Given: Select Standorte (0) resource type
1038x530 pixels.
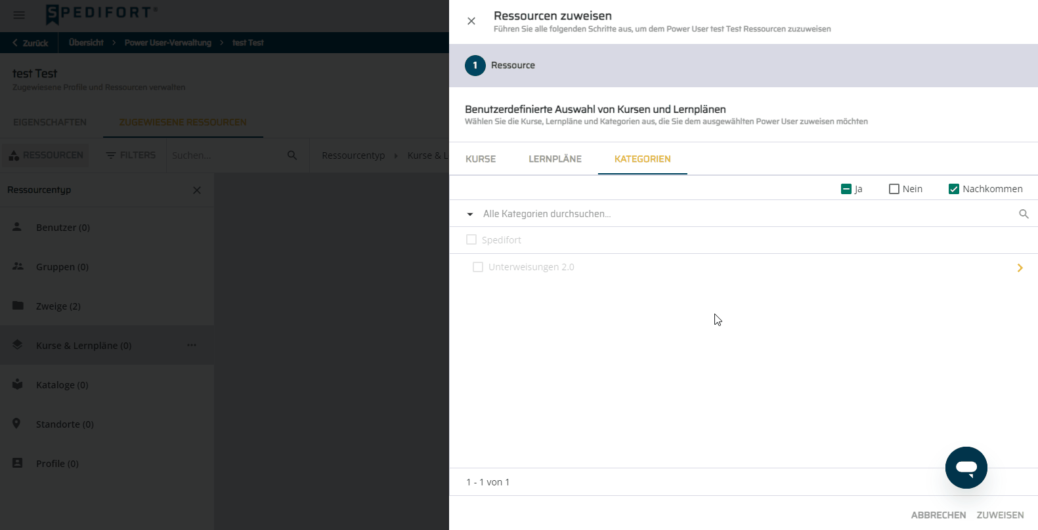Looking at the screenshot, I should 107,424.
